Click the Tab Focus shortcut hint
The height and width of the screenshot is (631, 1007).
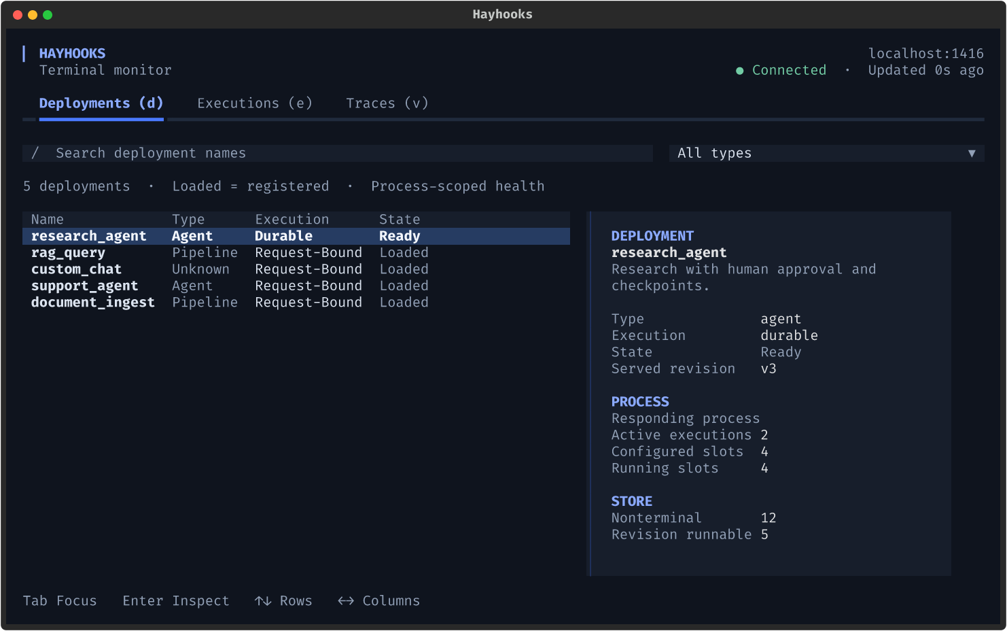coord(60,601)
